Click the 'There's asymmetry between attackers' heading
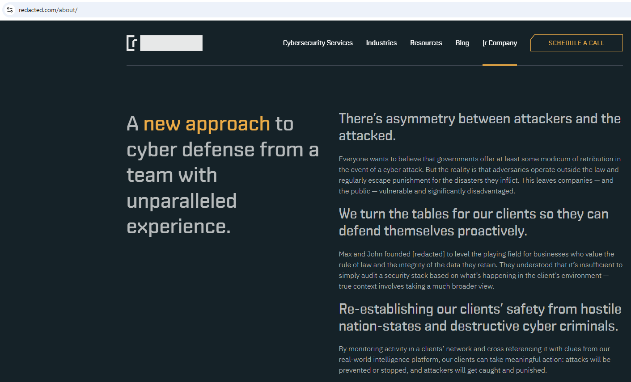 (479, 126)
